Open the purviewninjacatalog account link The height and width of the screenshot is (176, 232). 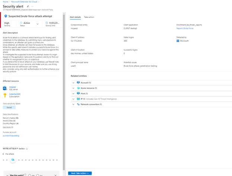point(11,136)
